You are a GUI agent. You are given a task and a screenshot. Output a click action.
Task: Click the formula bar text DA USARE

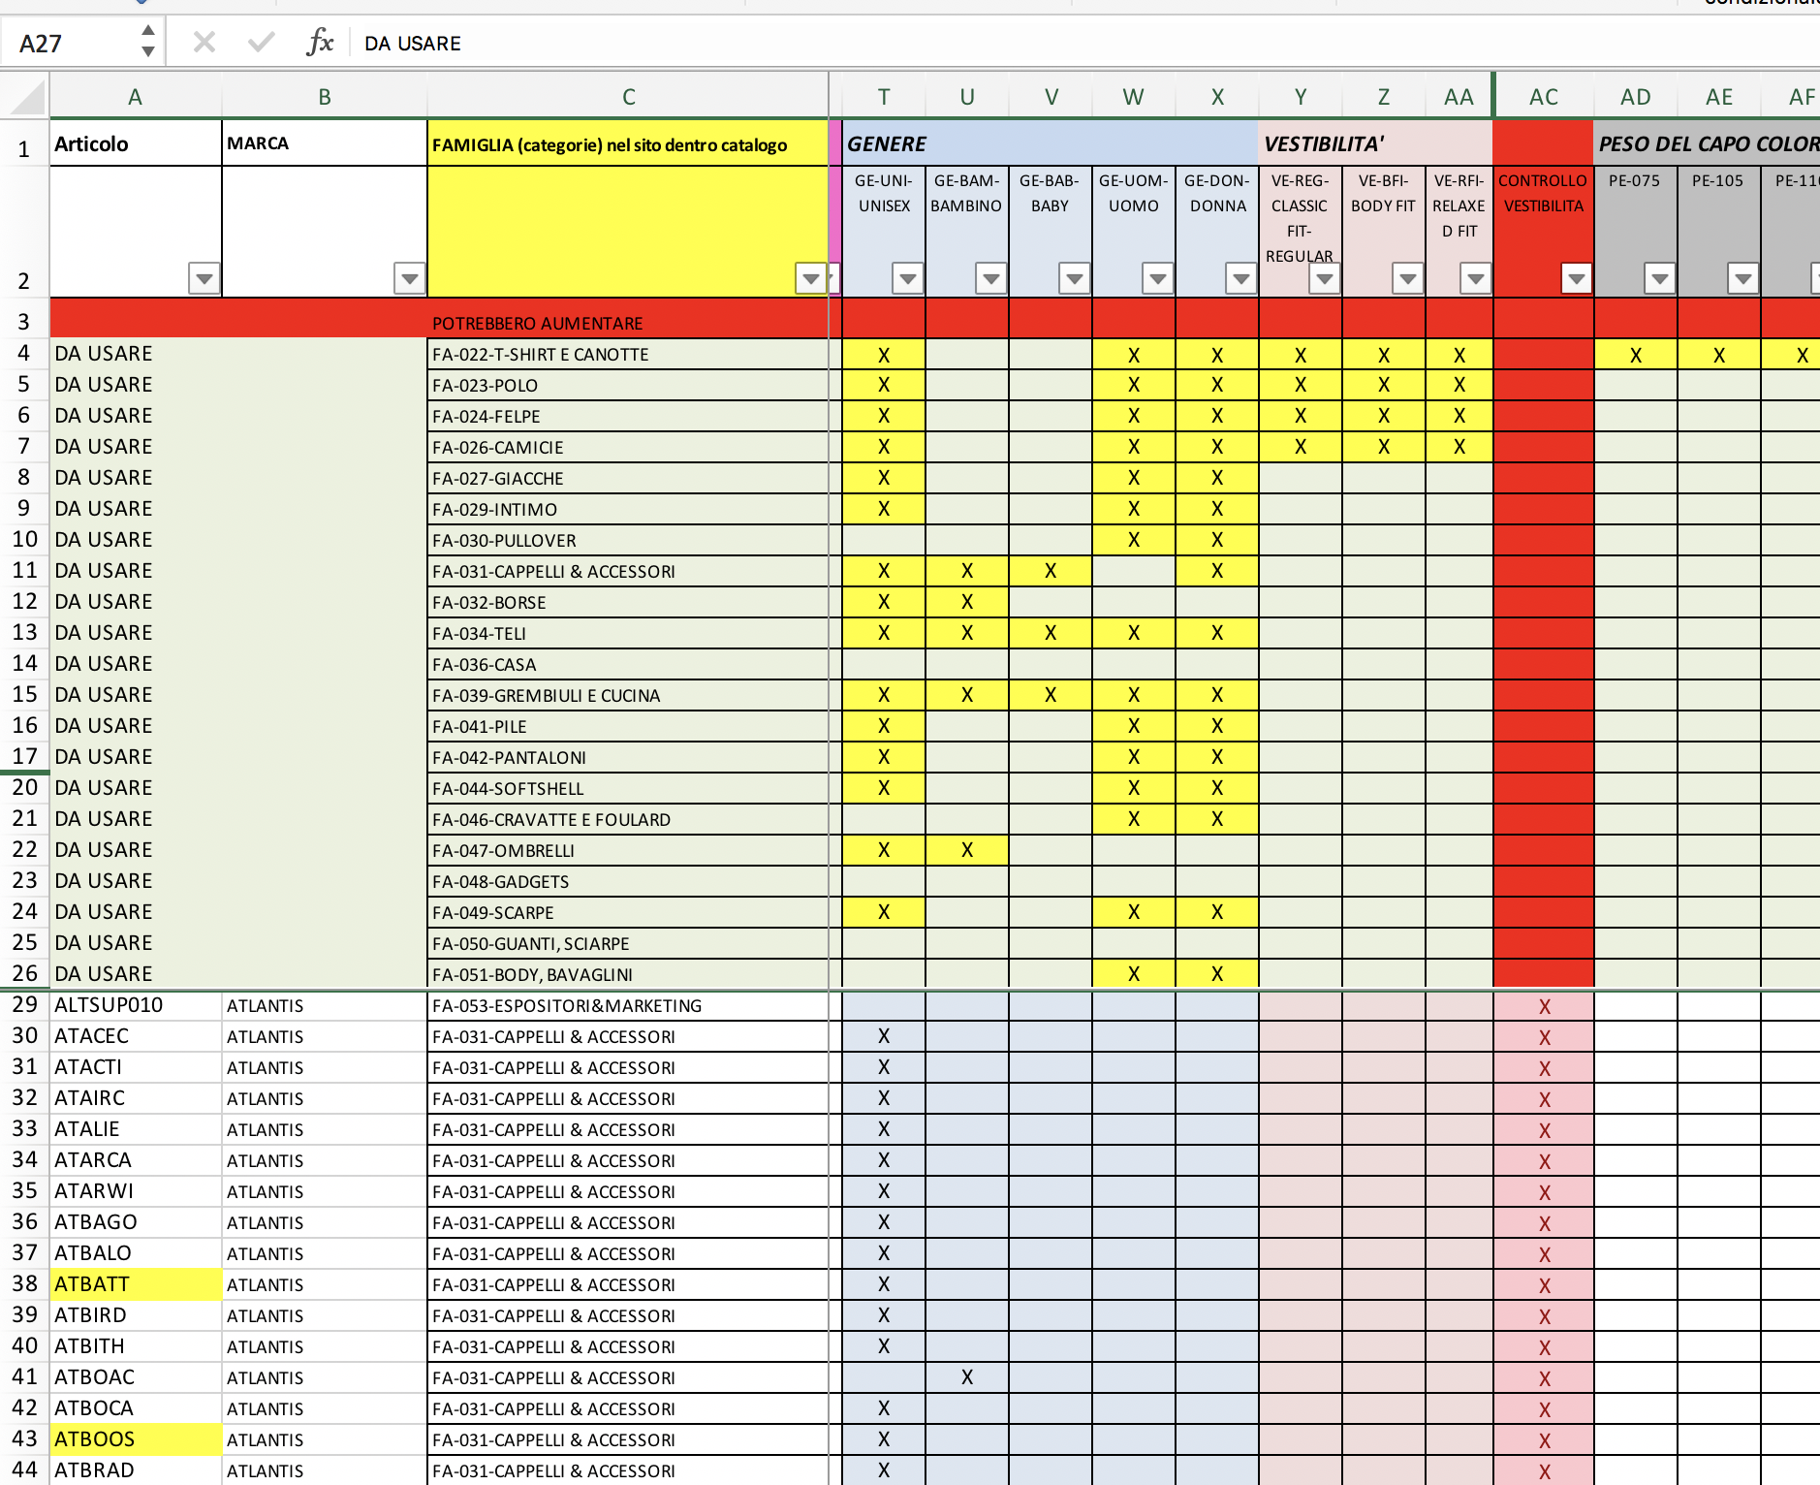[413, 44]
